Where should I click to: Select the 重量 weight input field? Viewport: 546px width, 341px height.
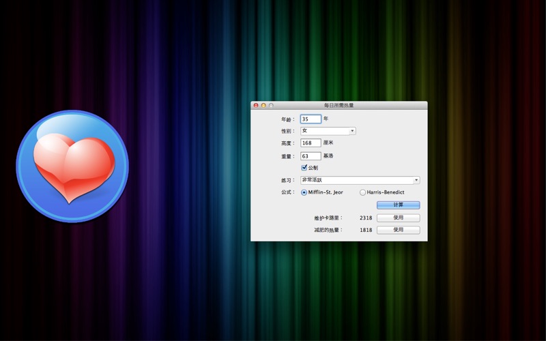click(x=311, y=156)
